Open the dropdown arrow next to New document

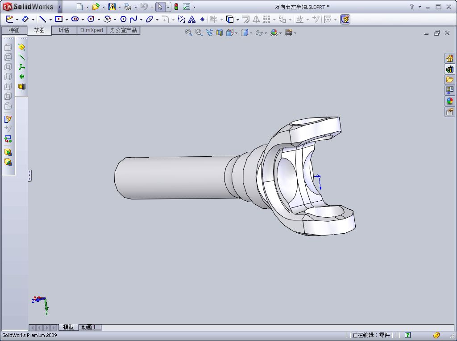pos(87,7)
